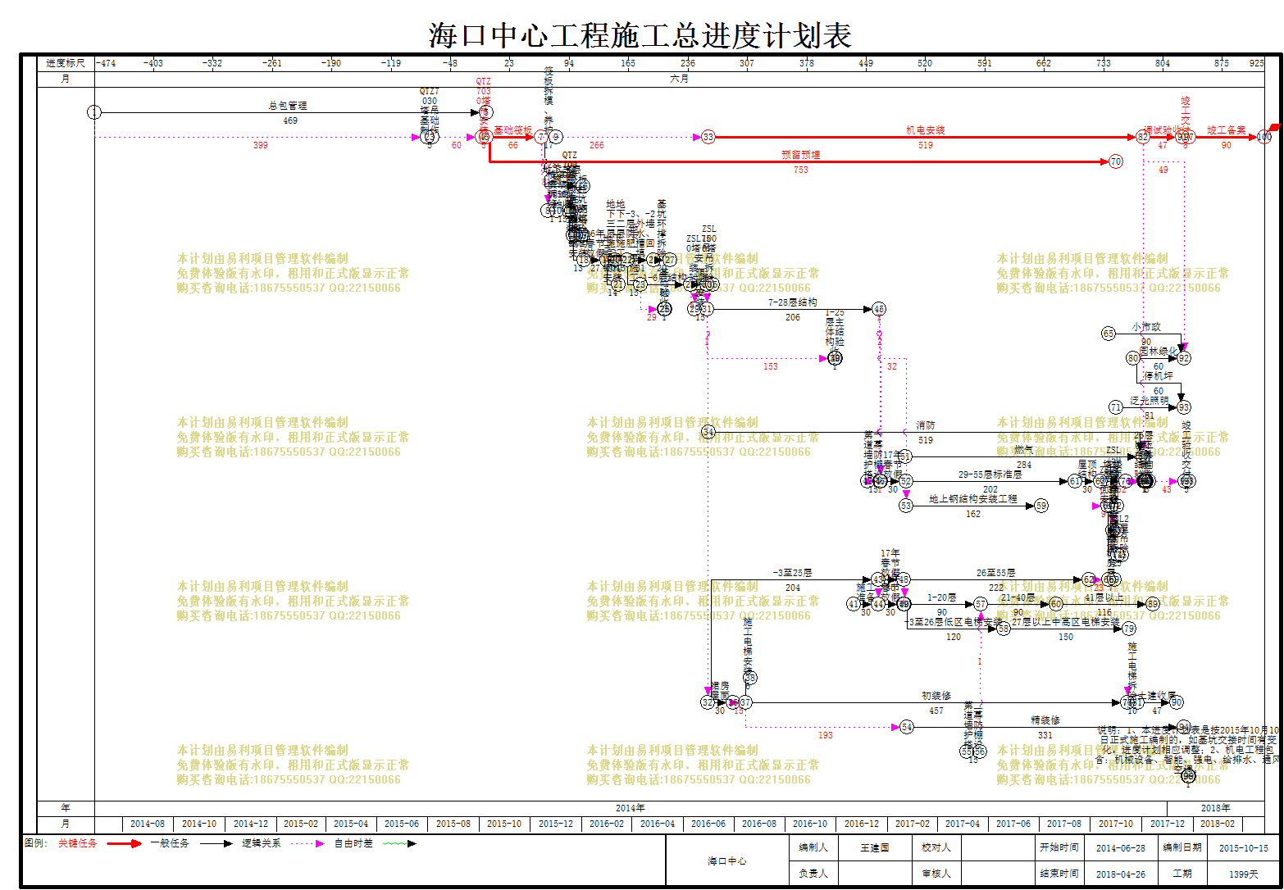This screenshot has width=1284, height=890.
Task: Click the 机电安装 critical task label
Action: coord(926,130)
